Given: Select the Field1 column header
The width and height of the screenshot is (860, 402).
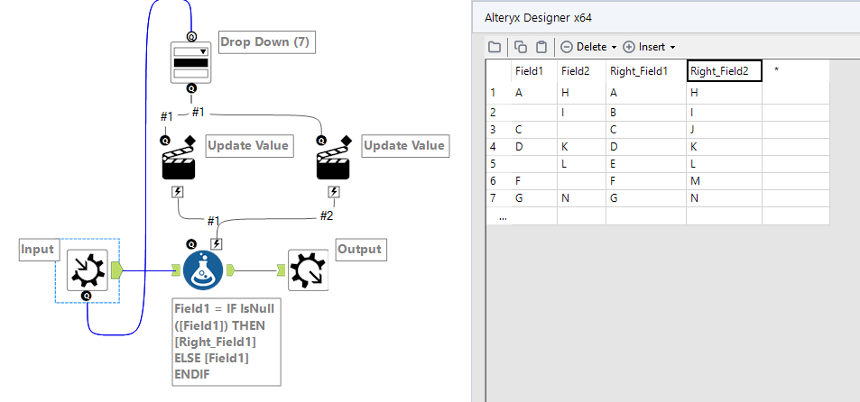Looking at the screenshot, I should 534,70.
